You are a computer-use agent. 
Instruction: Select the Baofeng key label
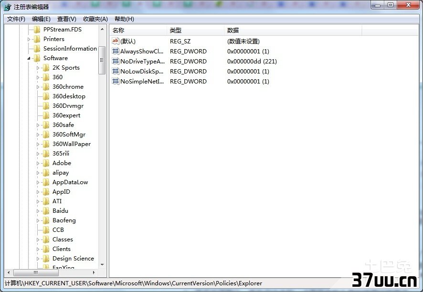click(x=64, y=220)
